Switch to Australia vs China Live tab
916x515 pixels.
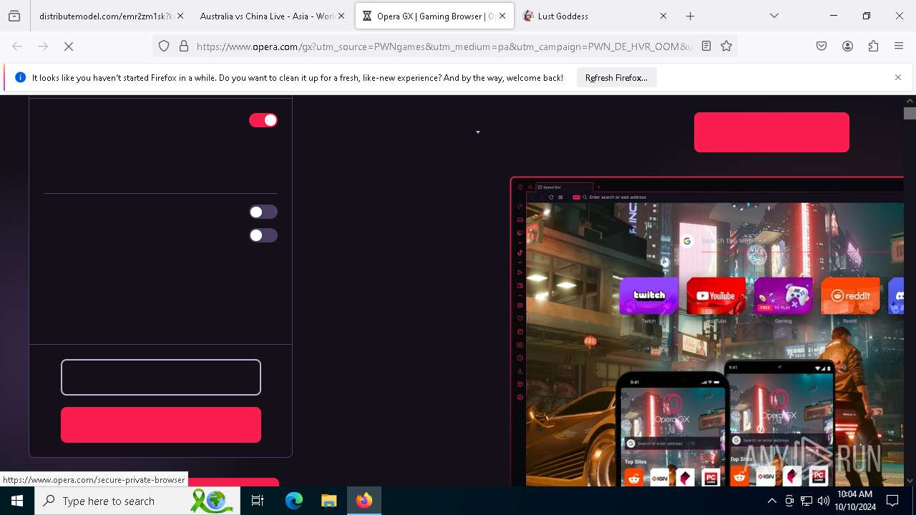click(267, 16)
